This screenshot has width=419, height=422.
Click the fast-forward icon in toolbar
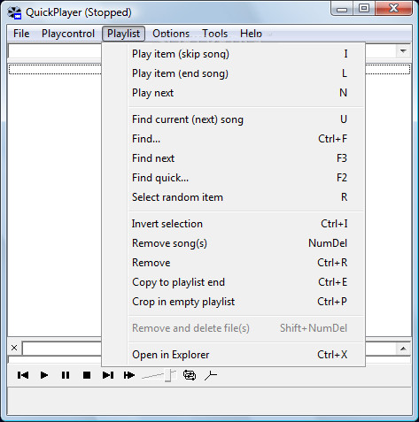(x=129, y=375)
